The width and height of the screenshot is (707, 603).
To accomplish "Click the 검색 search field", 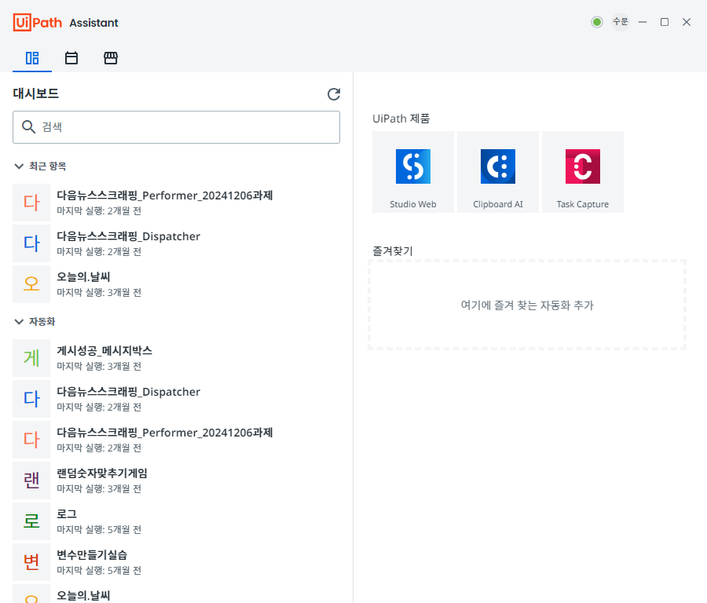I will click(176, 127).
